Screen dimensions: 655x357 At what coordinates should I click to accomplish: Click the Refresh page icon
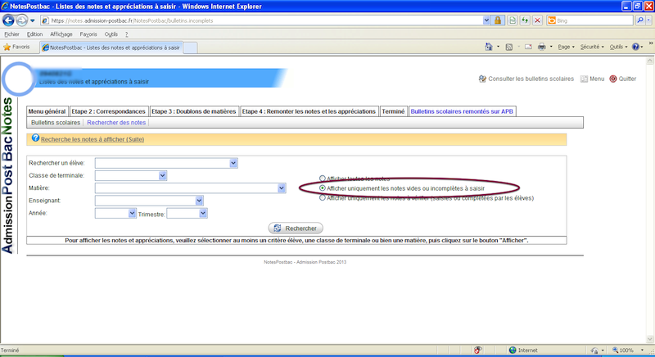524,20
